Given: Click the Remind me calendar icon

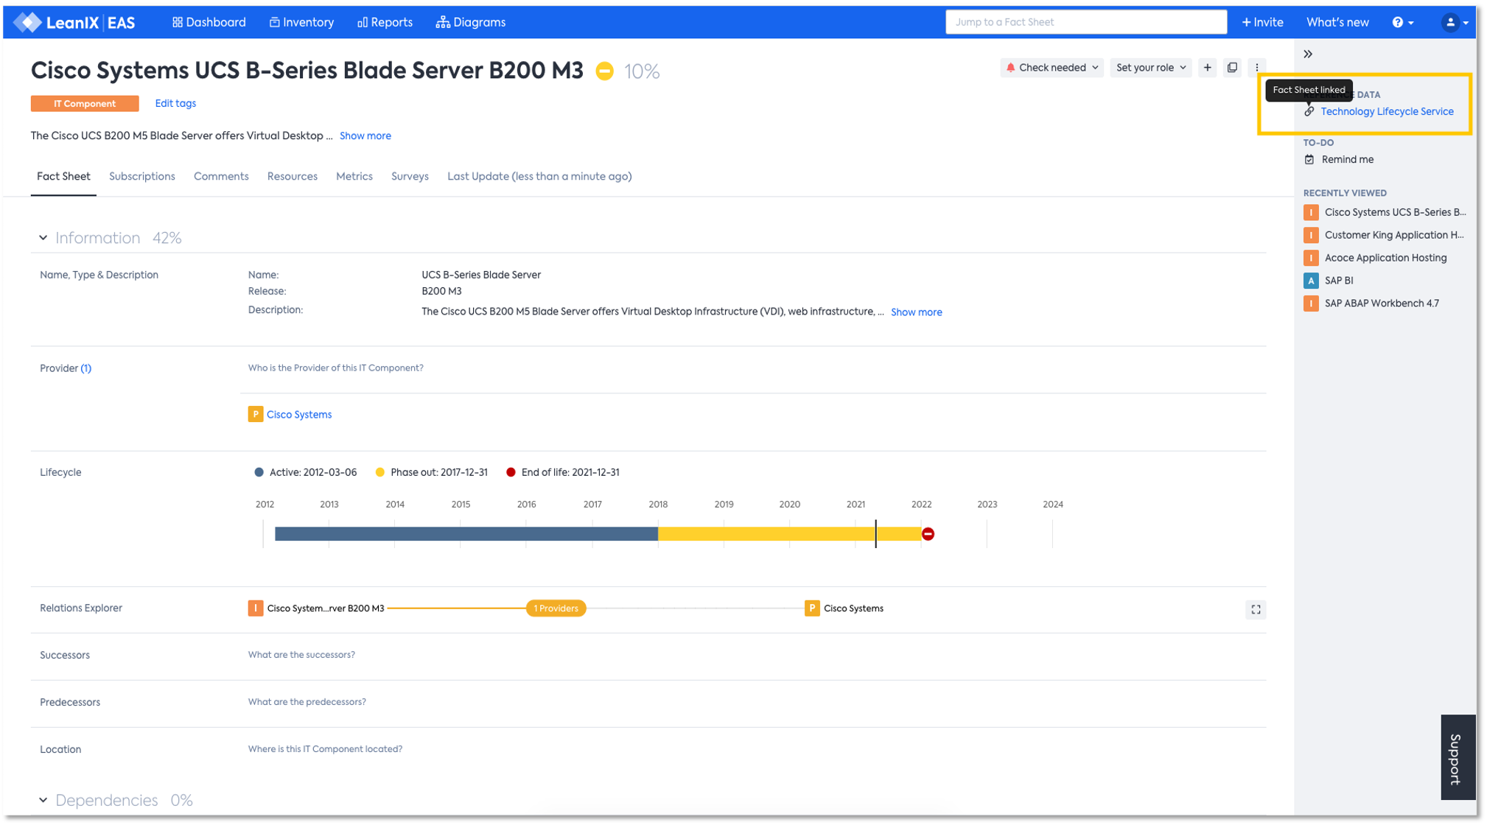Looking at the screenshot, I should click(1309, 160).
